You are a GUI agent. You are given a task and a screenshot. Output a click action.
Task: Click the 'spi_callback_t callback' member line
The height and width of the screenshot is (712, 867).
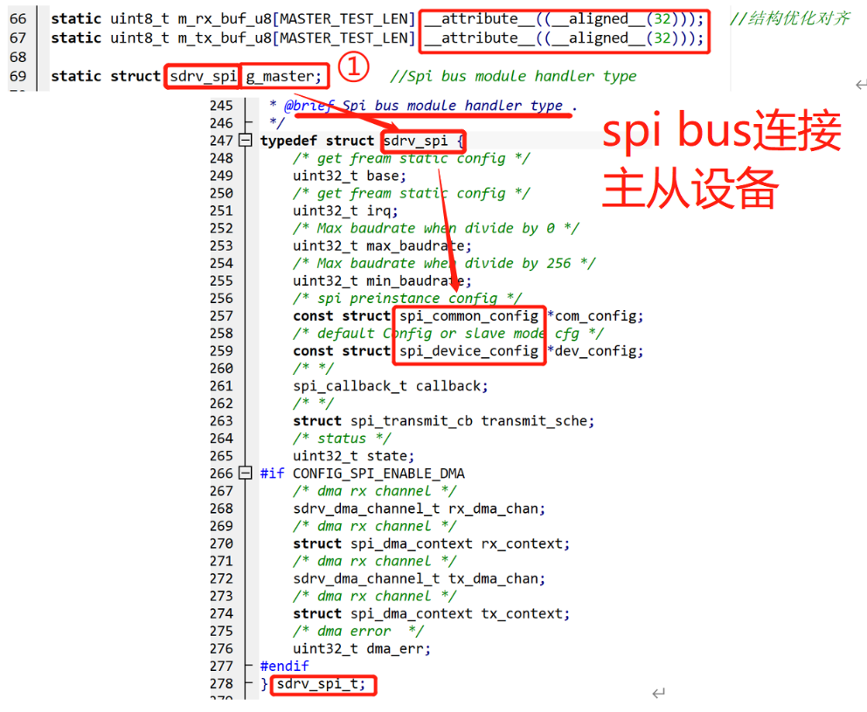point(391,385)
